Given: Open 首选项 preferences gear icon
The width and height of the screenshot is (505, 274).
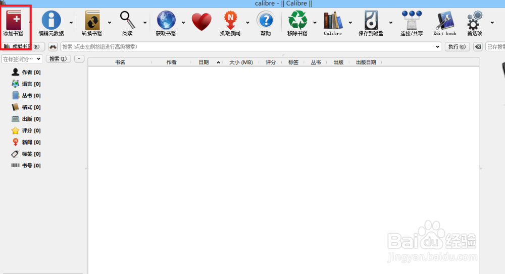Looking at the screenshot, I should [475, 20].
